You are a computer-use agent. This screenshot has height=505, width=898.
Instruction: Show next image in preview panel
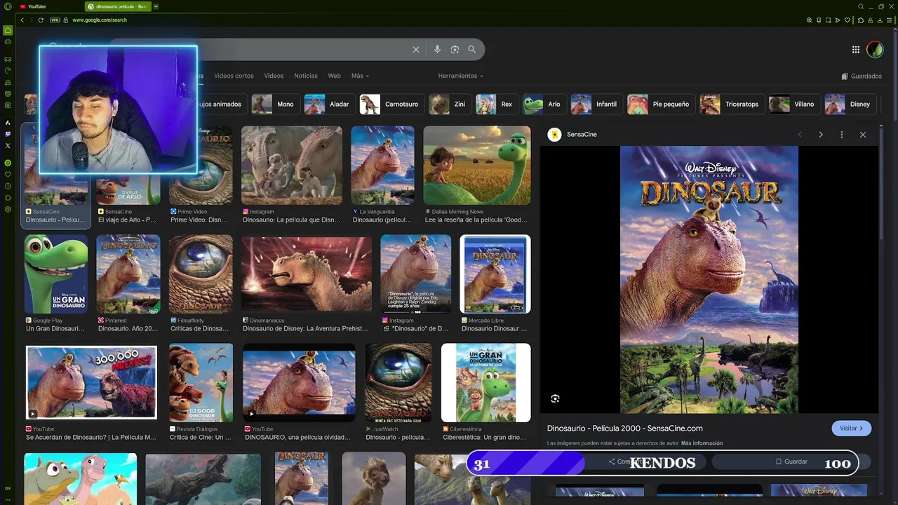821,135
